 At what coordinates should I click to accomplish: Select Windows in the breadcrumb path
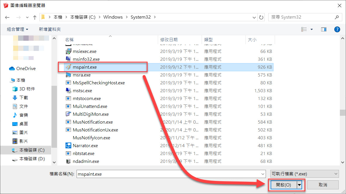click(113, 17)
